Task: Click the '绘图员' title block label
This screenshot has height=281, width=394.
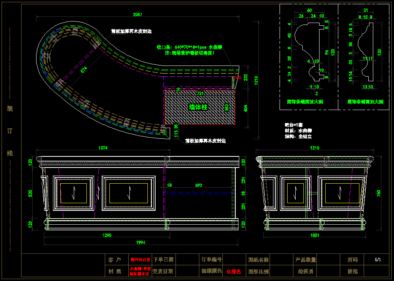Action: click(305, 271)
